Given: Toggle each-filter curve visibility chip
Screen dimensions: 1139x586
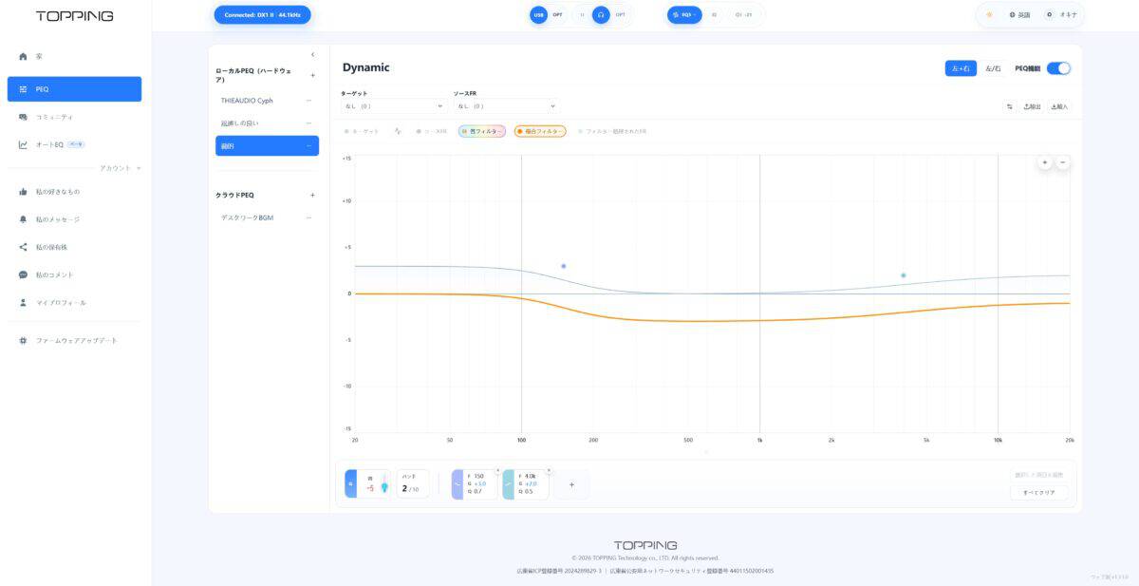Looking at the screenshot, I should coord(482,131).
